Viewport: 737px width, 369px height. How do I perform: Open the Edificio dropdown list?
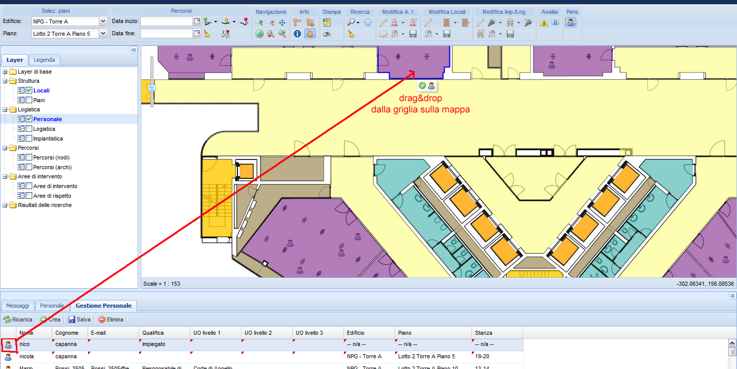(103, 21)
